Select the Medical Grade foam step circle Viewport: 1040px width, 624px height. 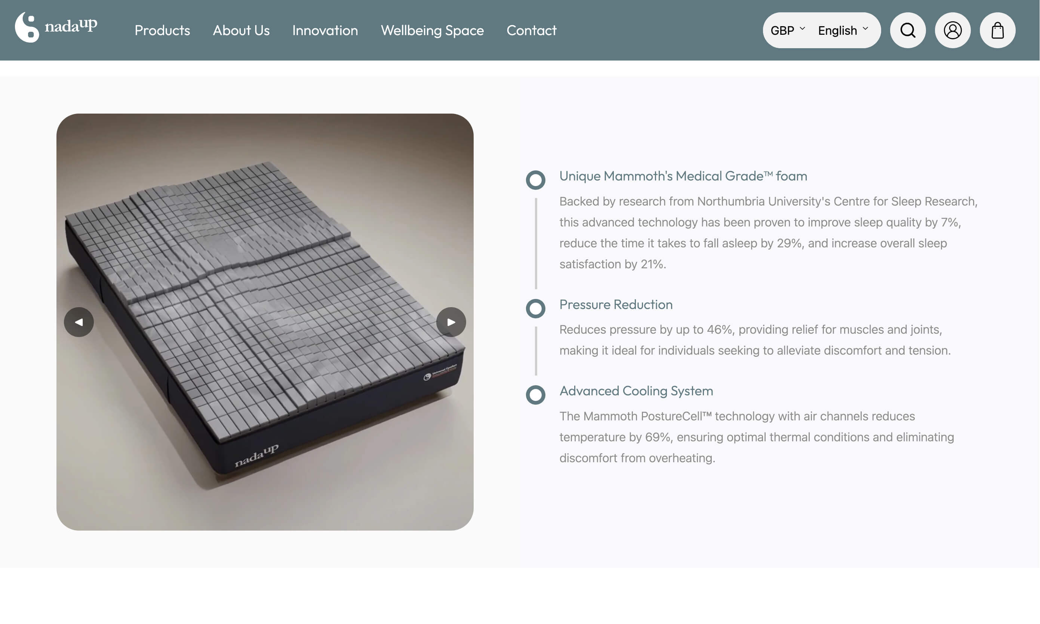click(536, 180)
